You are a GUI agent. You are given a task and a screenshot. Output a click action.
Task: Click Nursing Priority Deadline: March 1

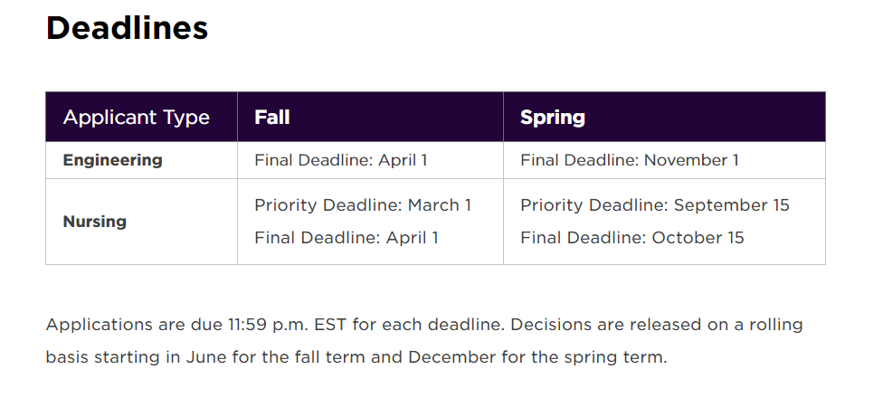coord(363,205)
